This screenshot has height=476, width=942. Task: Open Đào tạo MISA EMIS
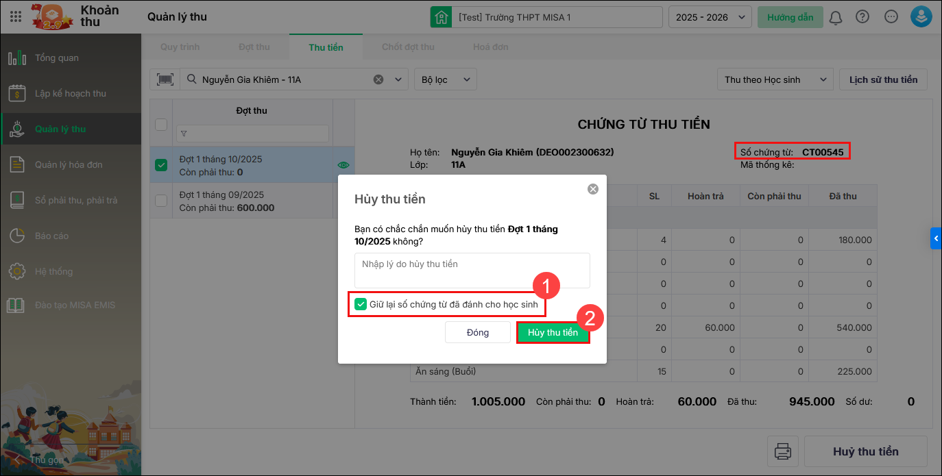point(71,305)
